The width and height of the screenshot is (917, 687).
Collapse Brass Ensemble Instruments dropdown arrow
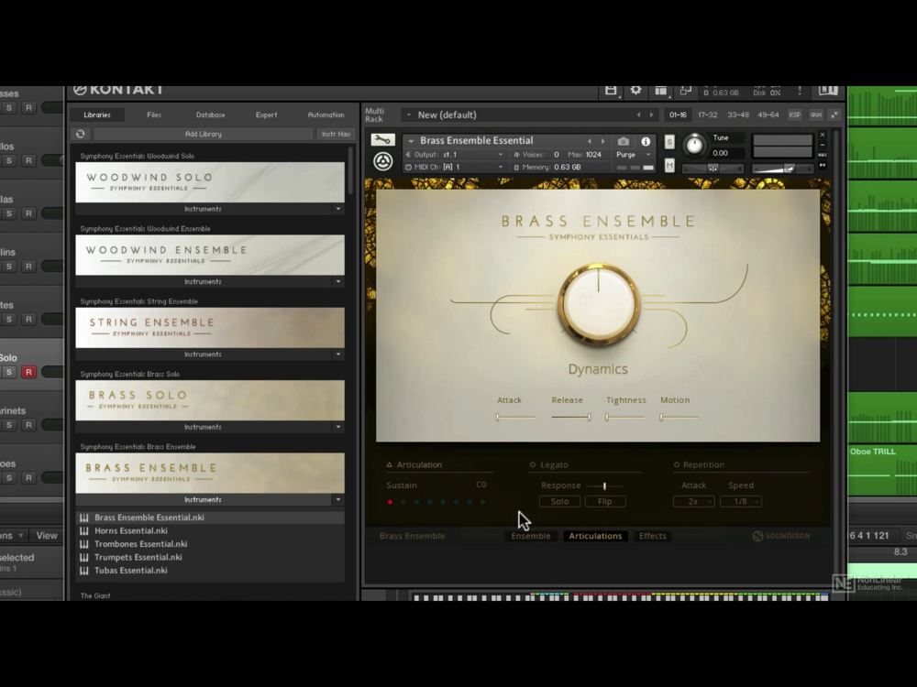(x=338, y=499)
